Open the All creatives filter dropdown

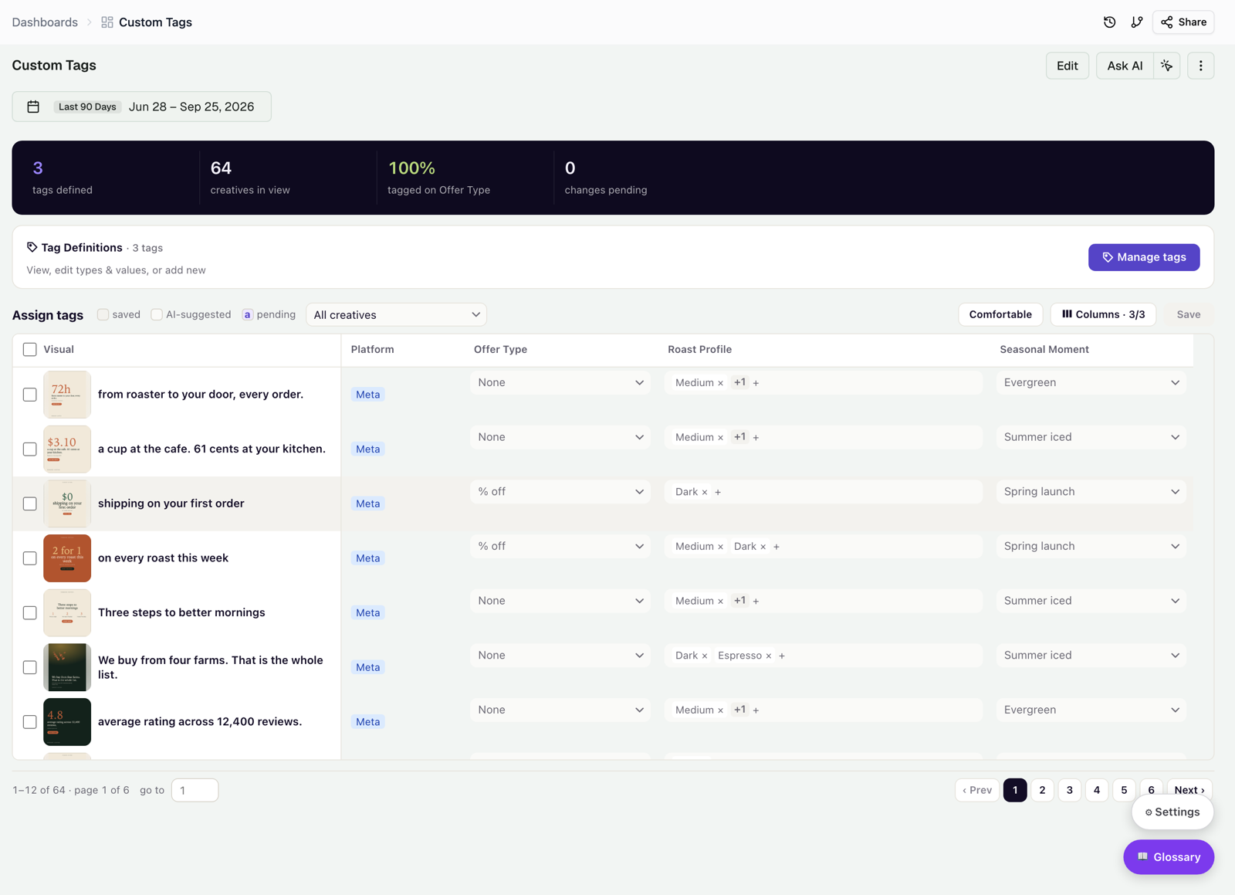[396, 315]
